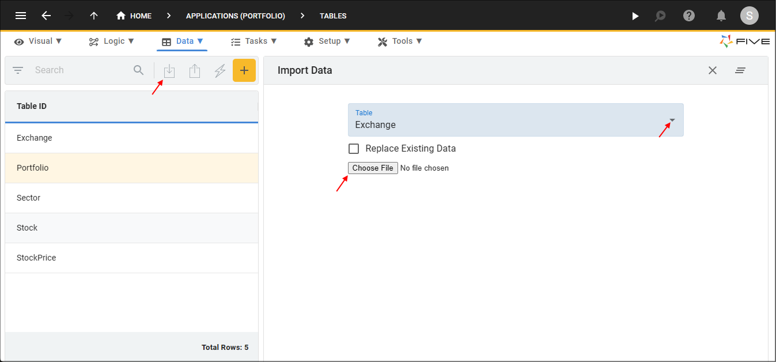Go back with the left arrow
The image size is (776, 362).
46,16
